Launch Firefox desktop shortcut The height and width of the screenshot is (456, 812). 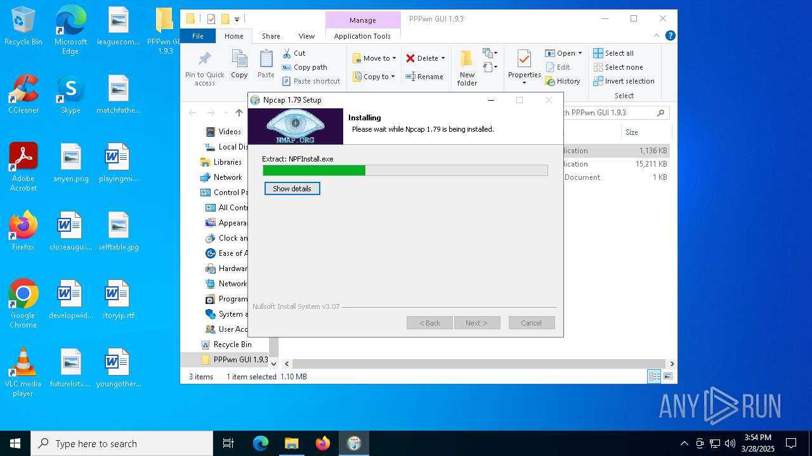point(23,232)
